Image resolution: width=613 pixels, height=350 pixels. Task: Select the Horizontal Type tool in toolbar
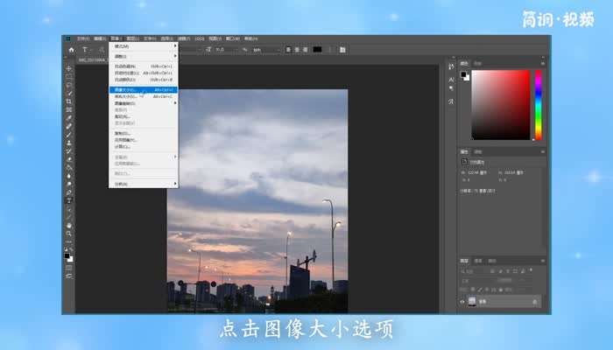(69, 200)
